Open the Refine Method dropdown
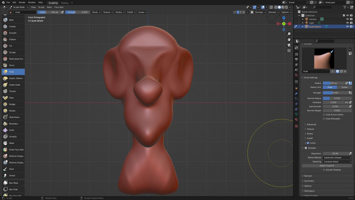Image resolution: width=355 pixels, height=200 pixels. click(x=337, y=157)
